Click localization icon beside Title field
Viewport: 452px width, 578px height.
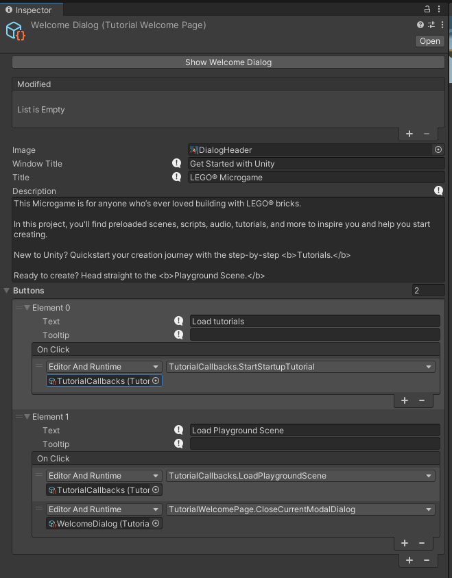[x=176, y=177]
